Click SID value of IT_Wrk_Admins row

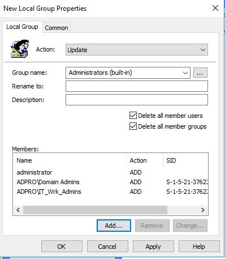(x=187, y=192)
